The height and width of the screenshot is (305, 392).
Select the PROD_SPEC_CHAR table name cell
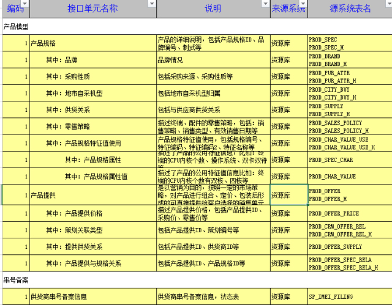pos(350,160)
